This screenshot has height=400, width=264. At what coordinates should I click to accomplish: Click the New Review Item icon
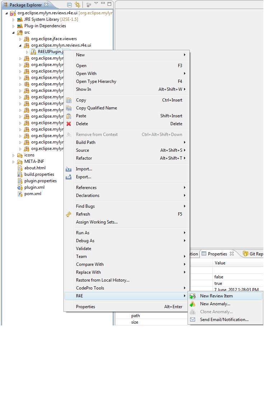193,296
